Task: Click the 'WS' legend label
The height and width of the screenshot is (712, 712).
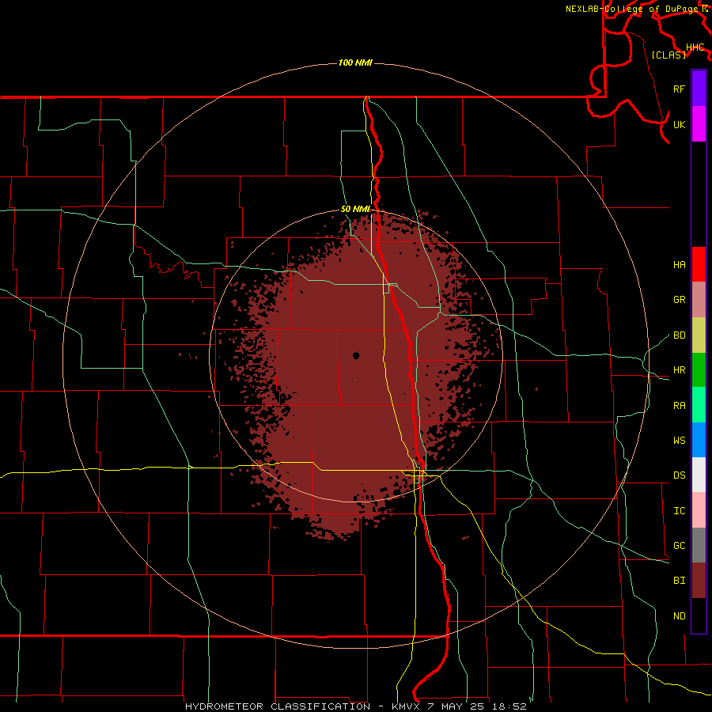Action: [x=679, y=441]
